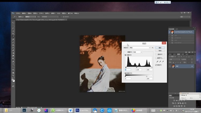Viewport: 201px width, 113px height.
Task: Select the Path Selection tool
Action: [x=13, y=67]
